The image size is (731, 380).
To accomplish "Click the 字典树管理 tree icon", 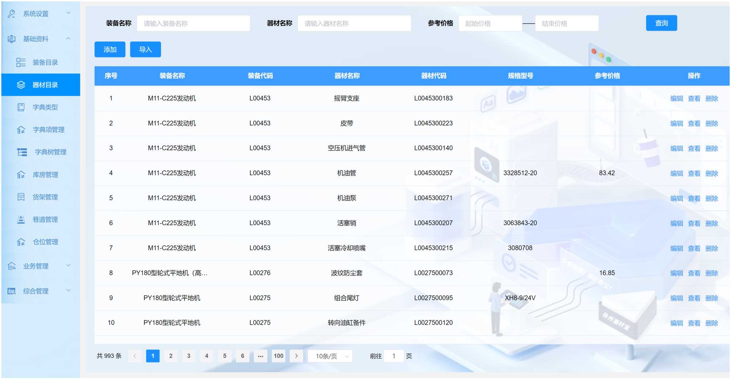I will 22,152.
